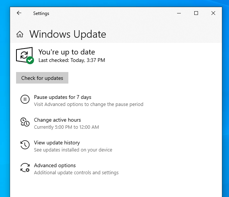Image resolution: width=229 pixels, height=197 pixels.
Task: Click the update history clock icon
Action: click(25, 145)
